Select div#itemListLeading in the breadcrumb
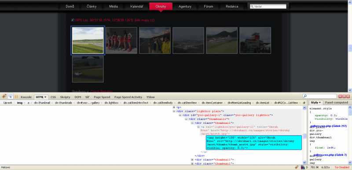 (x=239, y=103)
